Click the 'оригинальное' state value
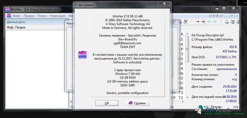 coord(227,69)
